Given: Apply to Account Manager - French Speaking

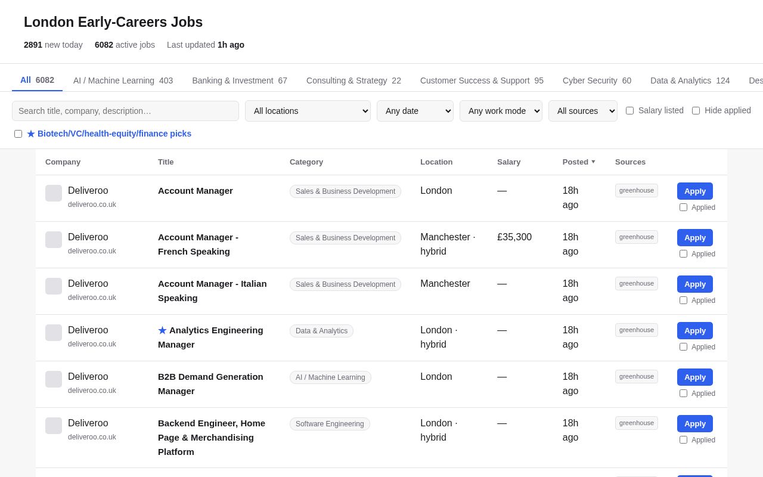Looking at the screenshot, I should (695, 237).
